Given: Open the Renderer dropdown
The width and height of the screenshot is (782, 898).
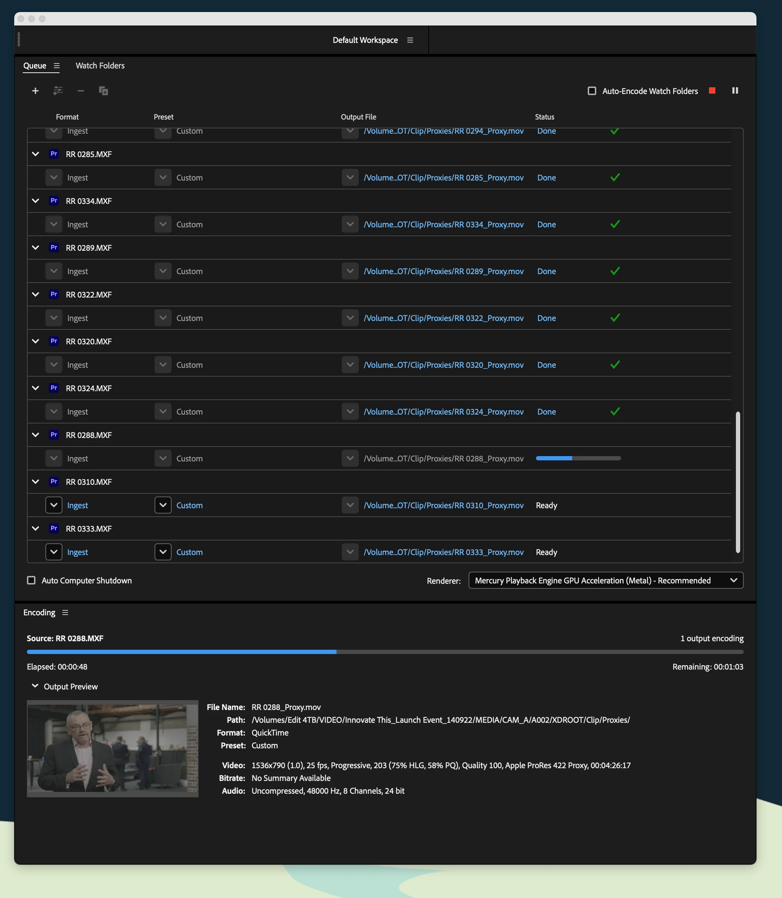Looking at the screenshot, I should click(605, 580).
